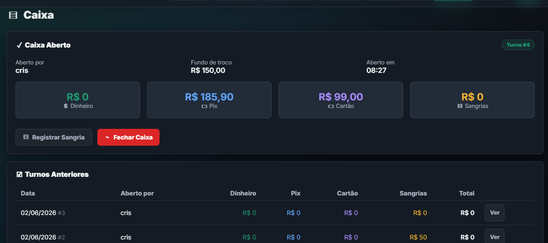
Task: Click the card icon next to Cartão
Action: point(331,107)
